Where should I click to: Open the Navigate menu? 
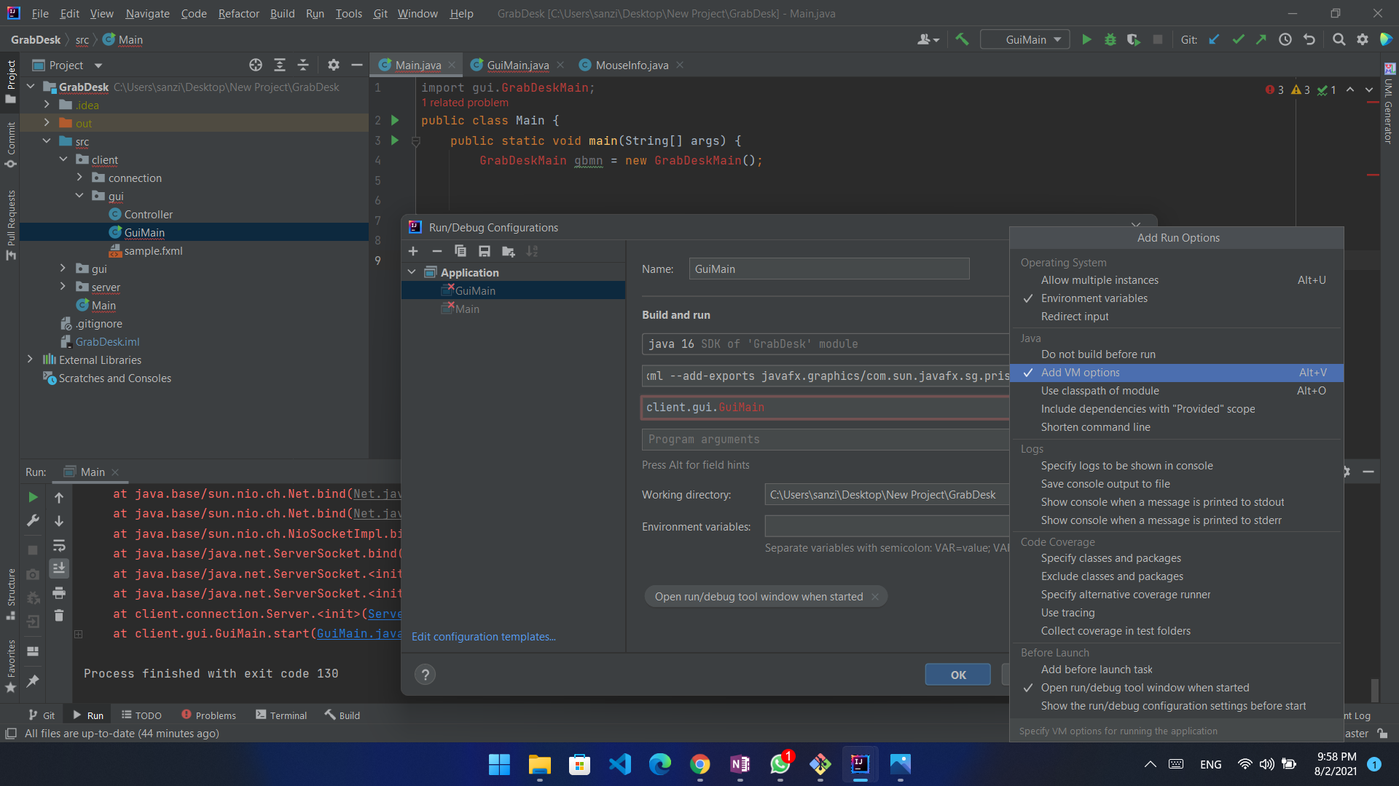[147, 13]
